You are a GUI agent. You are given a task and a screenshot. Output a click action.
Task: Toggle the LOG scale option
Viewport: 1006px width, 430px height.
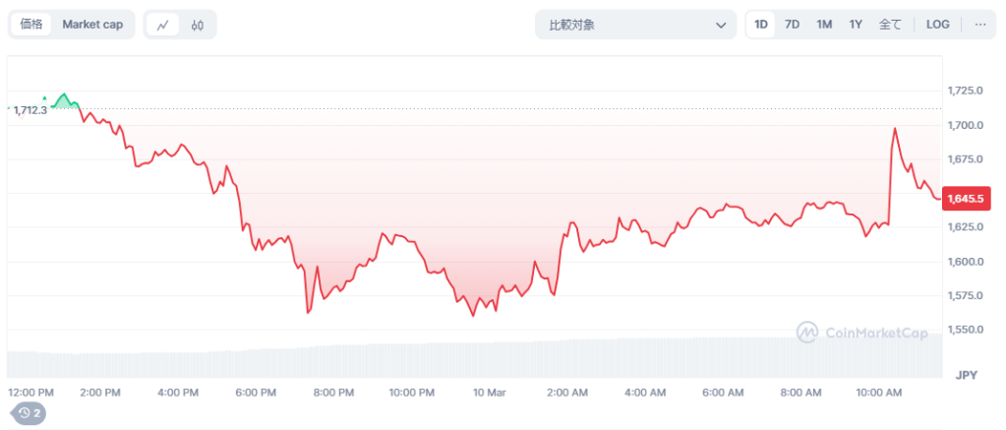tap(937, 25)
